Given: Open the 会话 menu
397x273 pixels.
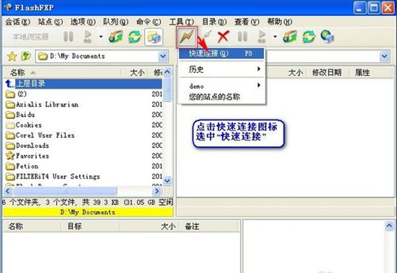Looking at the screenshot, I should (18, 22).
